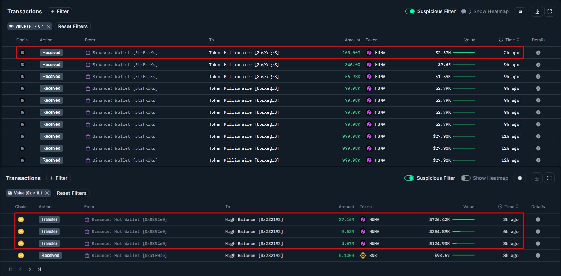Click download icon in upper Transactions panel
The image size is (561, 276).
(x=537, y=11)
